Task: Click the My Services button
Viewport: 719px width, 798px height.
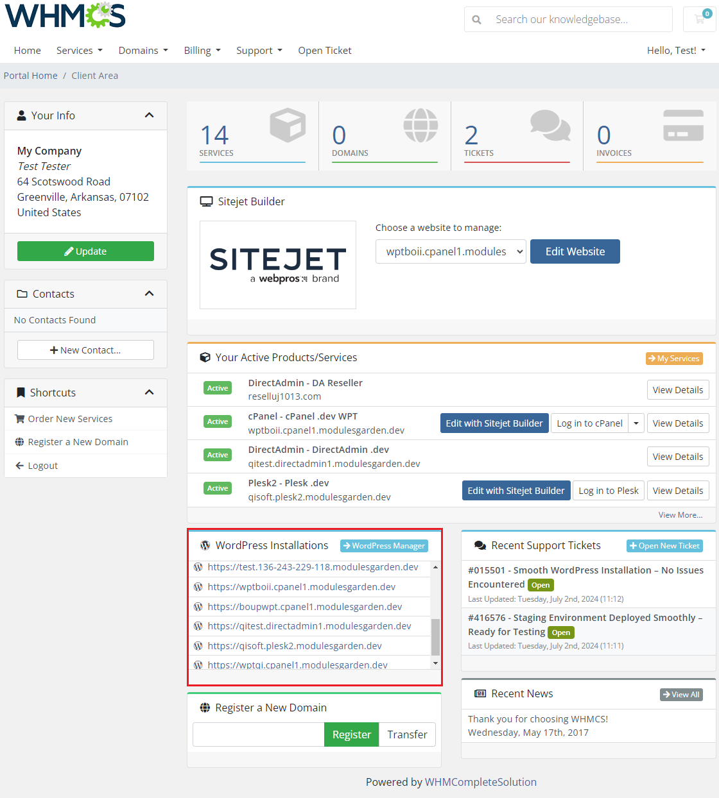Action: pos(674,359)
